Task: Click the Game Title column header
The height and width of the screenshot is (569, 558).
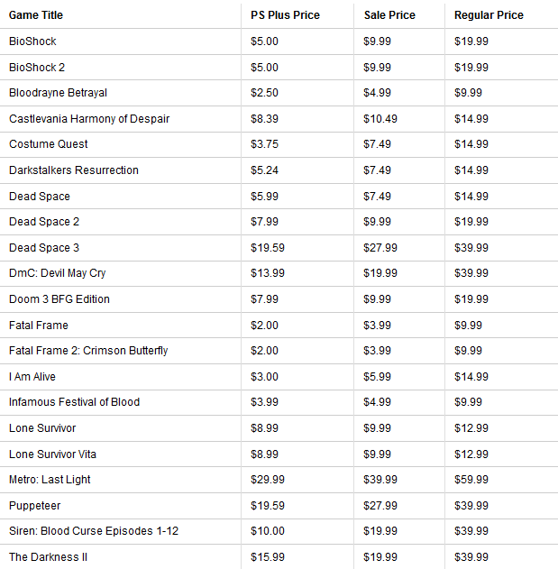Action: pyautogui.click(x=36, y=15)
